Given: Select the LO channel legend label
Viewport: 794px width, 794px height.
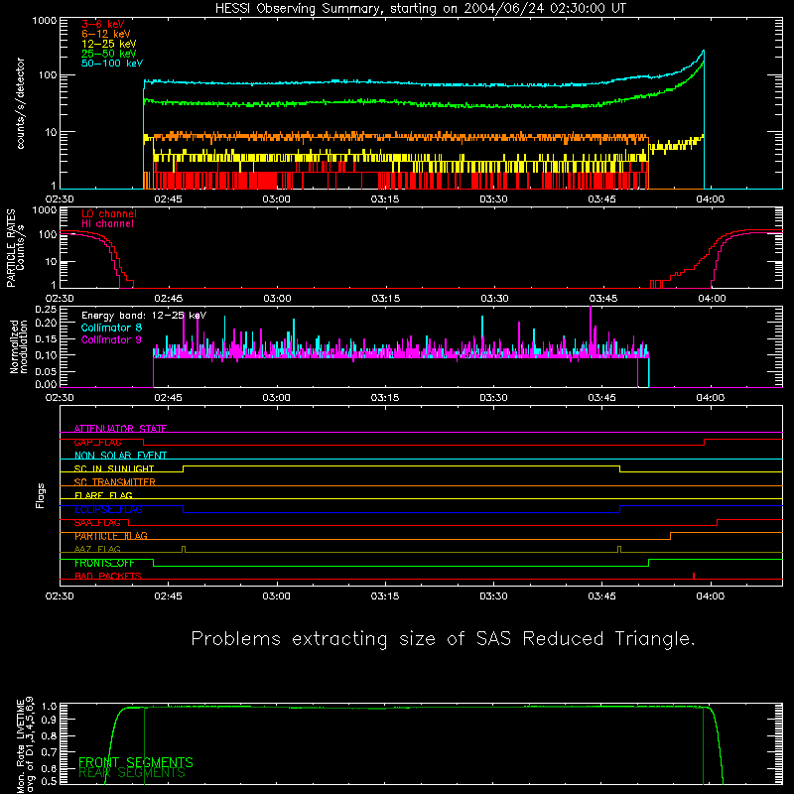Looking at the screenshot, I should click(108, 213).
